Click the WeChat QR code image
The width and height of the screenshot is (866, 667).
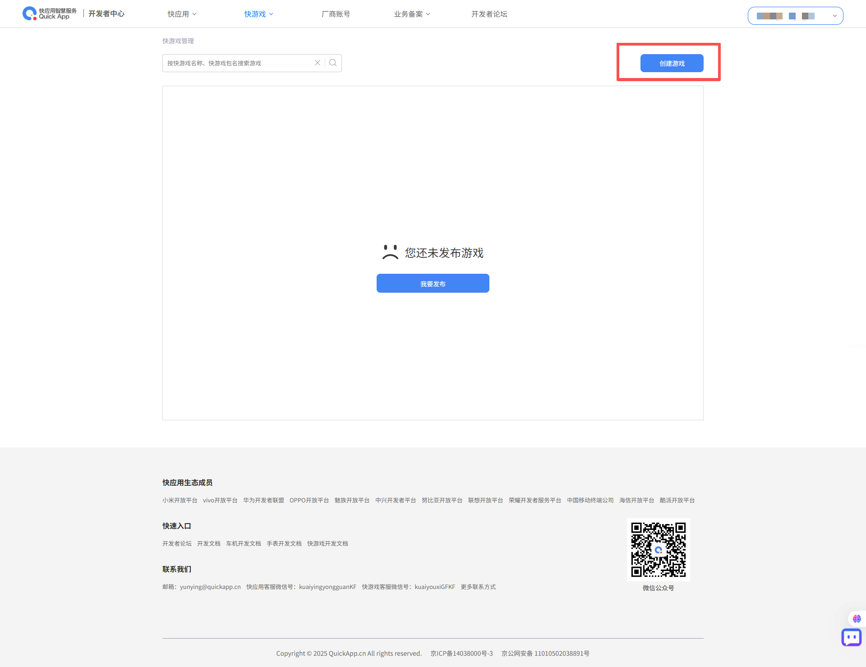pos(658,550)
